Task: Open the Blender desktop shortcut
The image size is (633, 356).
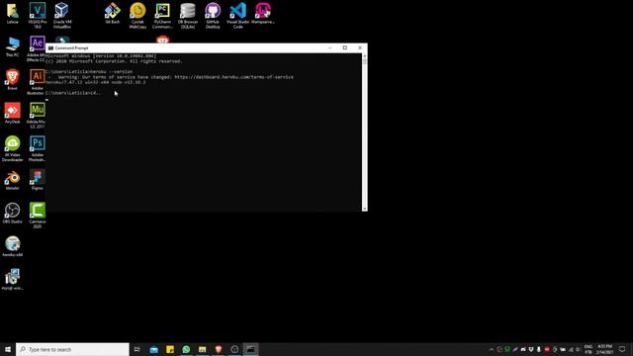Action: [x=13, y=180]
